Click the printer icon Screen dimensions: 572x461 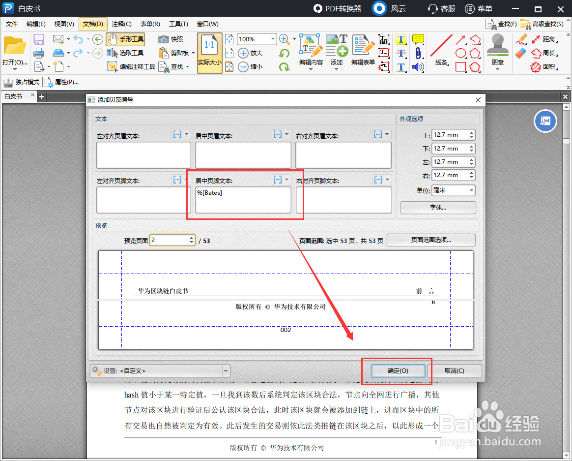tap(39, 53)
